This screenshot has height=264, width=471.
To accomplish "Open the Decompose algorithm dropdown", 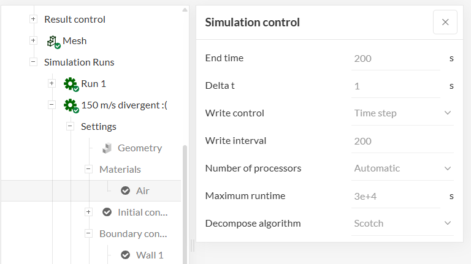I will click(402, 224).
